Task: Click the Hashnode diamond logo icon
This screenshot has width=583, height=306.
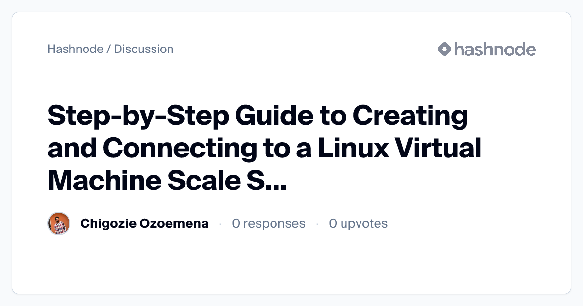Action: pyautogui.click(x=445, y=49)
